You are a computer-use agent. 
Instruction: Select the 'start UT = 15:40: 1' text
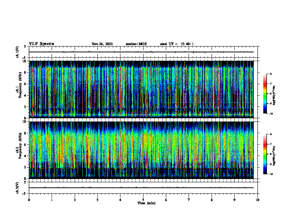[177, 44]
